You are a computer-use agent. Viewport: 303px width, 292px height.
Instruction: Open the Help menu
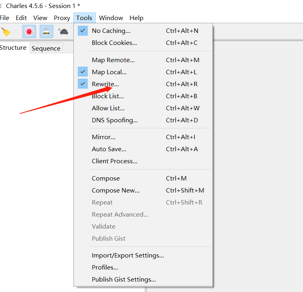tap(136, 18)
